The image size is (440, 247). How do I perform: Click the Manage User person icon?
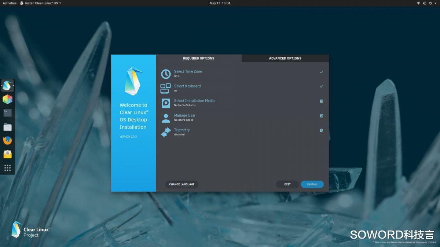(x=165, y=117)
